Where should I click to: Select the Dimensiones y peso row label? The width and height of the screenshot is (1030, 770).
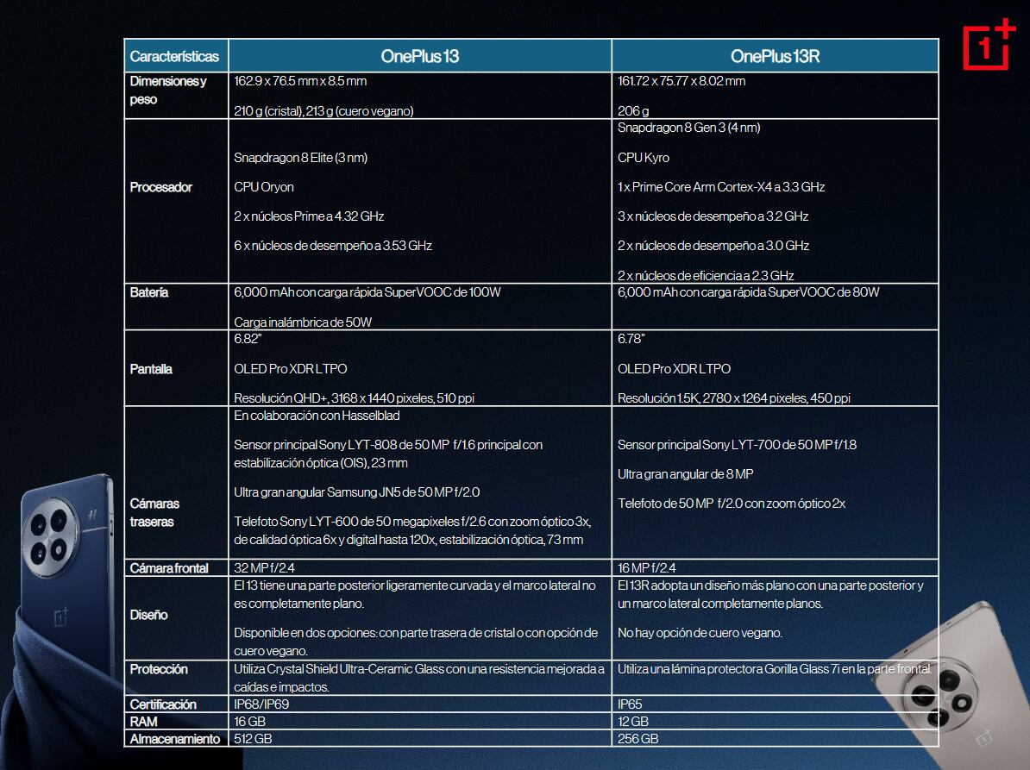tap(168, 91)
